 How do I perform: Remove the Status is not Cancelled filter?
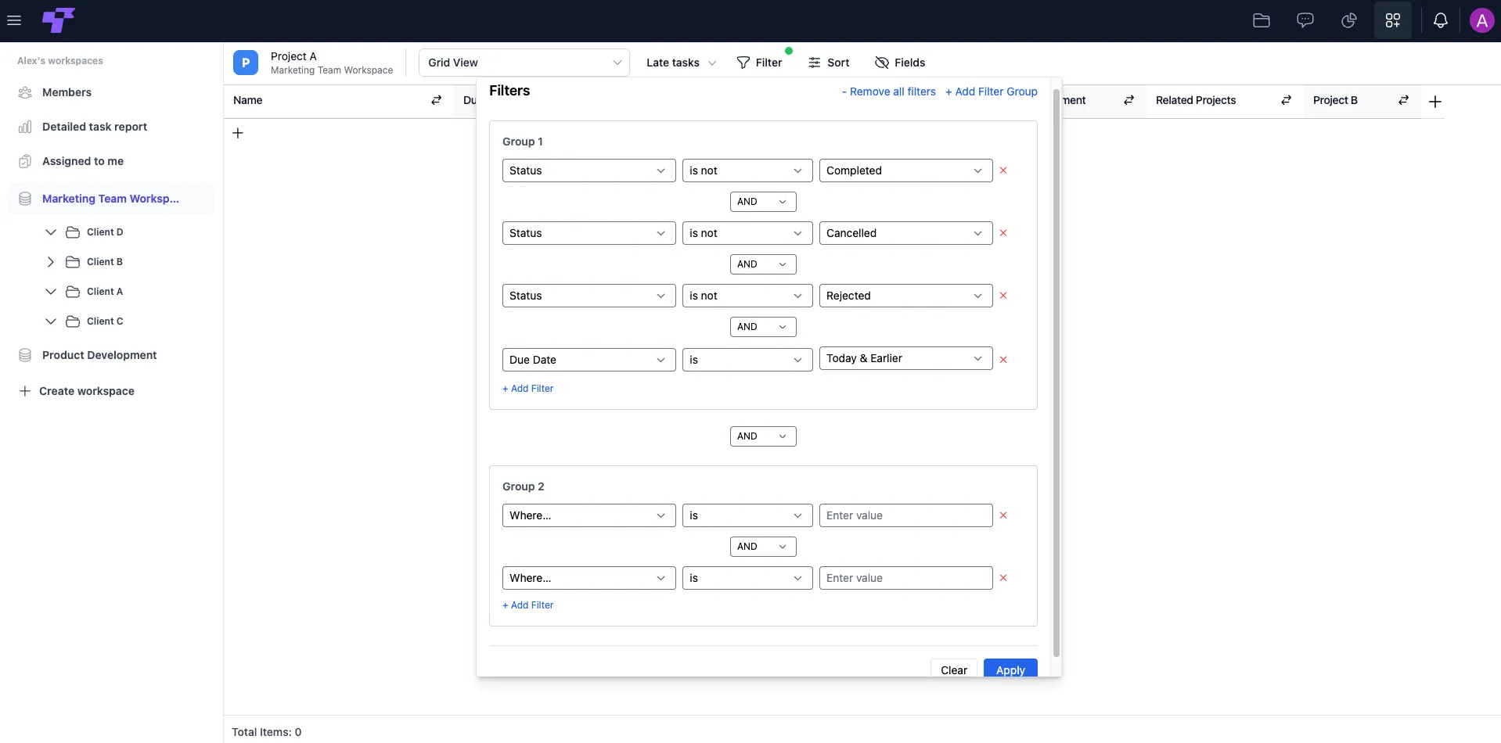pos(1003,233)
